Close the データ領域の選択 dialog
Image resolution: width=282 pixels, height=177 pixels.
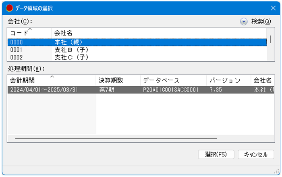pyautogui.click(x=273, y=8)
